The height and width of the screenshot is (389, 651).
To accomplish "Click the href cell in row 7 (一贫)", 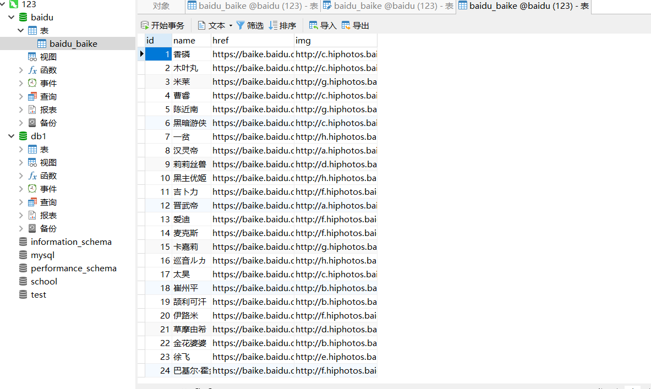I will point(252,136).
